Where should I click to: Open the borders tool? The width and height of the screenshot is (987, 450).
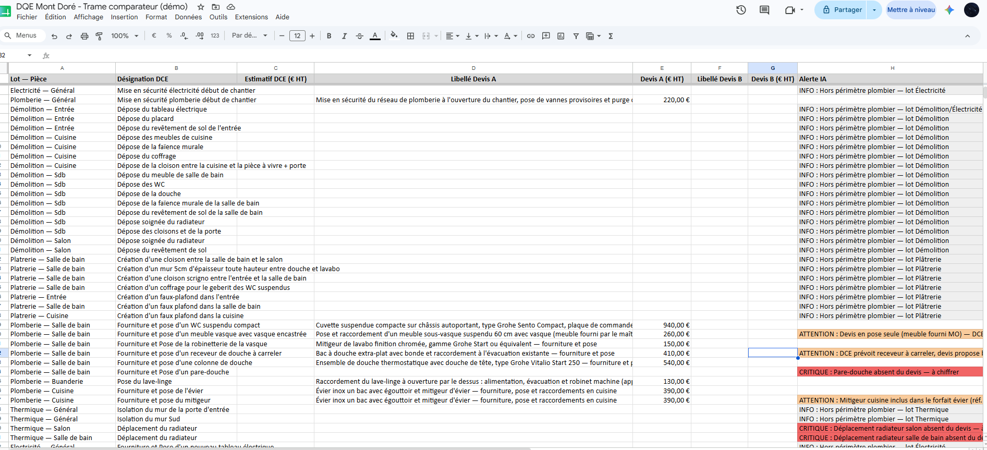click(410, 36)
